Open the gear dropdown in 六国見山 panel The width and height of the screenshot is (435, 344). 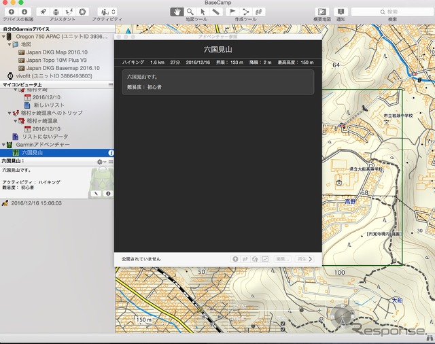click(101, 162)
